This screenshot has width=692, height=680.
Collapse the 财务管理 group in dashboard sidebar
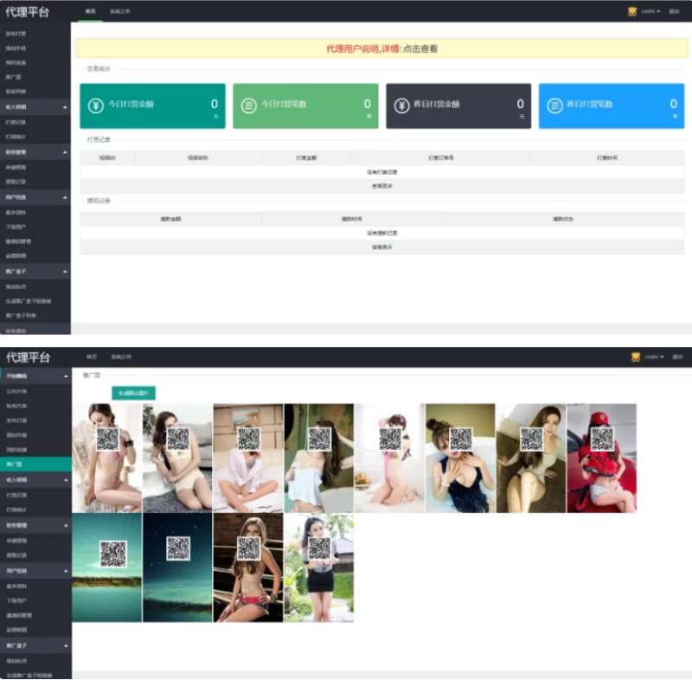click(65, 152)
